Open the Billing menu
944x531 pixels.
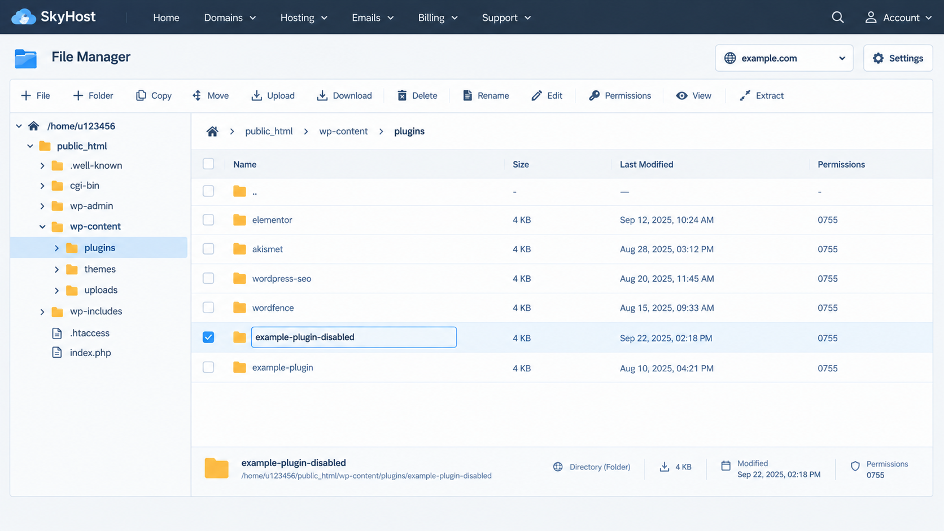click(438, 17)
